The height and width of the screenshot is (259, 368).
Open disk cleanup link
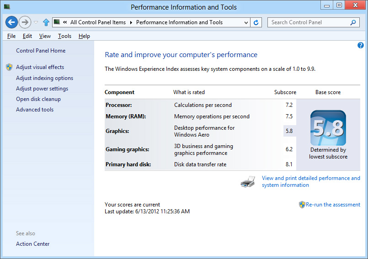click(38, 99)
